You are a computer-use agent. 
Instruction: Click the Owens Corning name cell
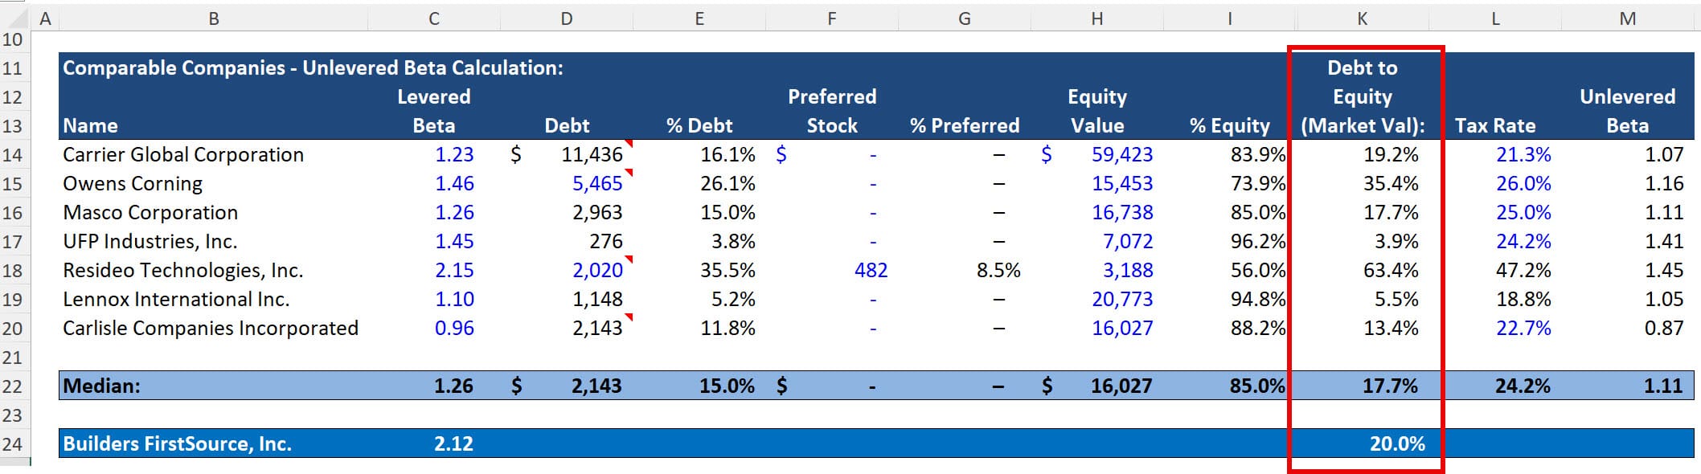coord(133,183)
